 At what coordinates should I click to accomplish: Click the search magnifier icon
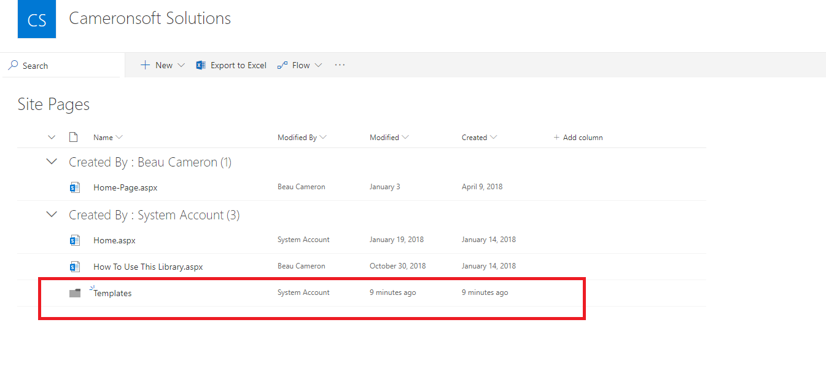click(x=13, y=66)
